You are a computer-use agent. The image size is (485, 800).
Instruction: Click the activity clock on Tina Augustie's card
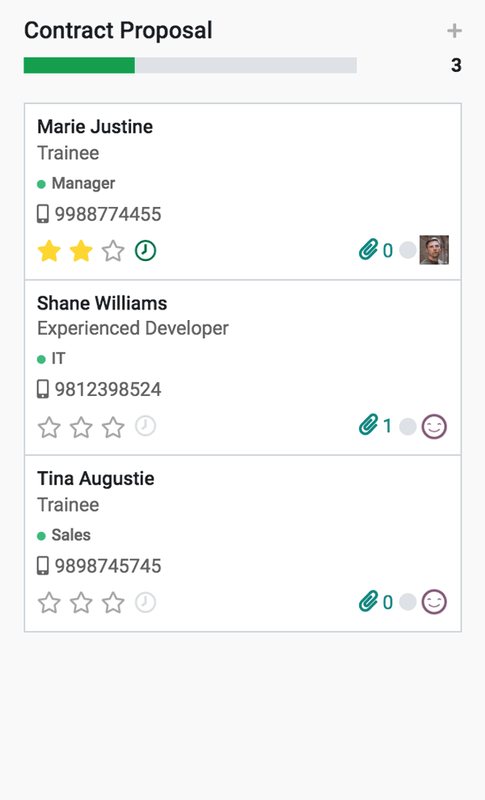145,602
